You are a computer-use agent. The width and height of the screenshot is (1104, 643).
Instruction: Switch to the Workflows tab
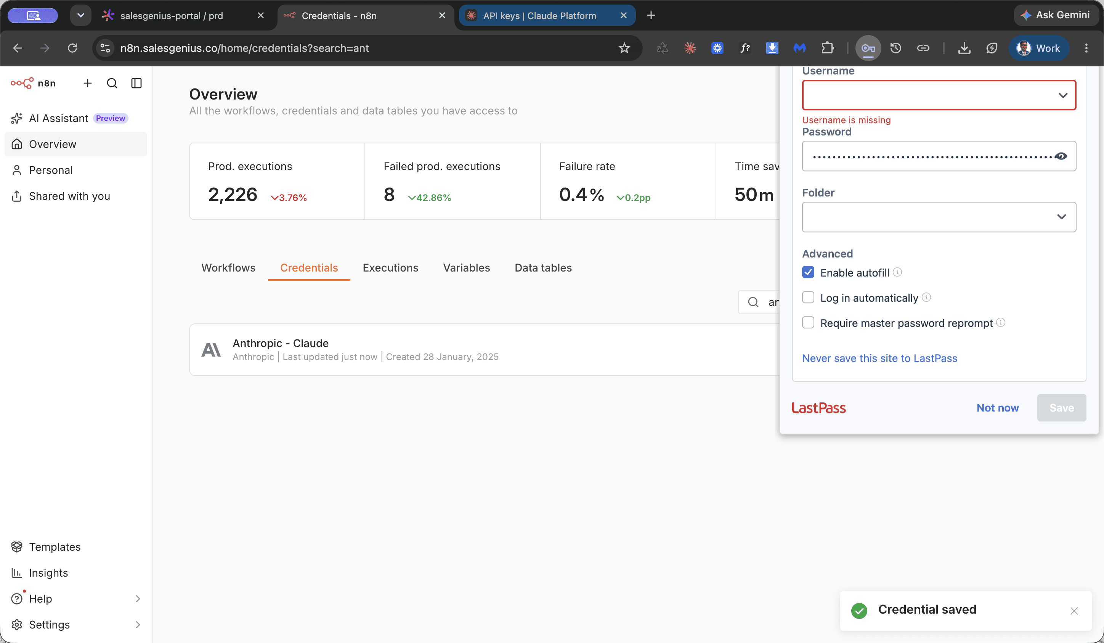point(228,268)
